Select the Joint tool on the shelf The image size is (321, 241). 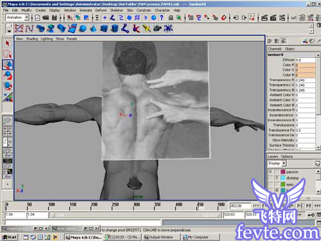(x=125, y=28)
